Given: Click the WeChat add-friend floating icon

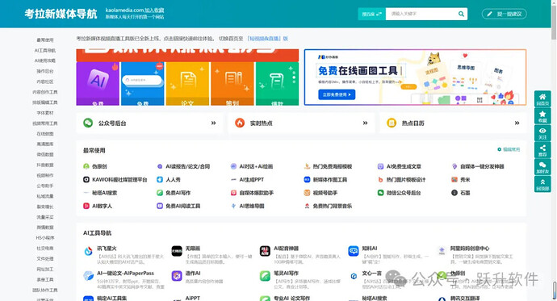Looking at the screenshot, I should point(542,165).
